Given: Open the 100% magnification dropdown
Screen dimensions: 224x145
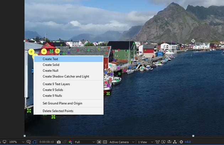Looking at the screenshot, I should [x=15, y=142].
